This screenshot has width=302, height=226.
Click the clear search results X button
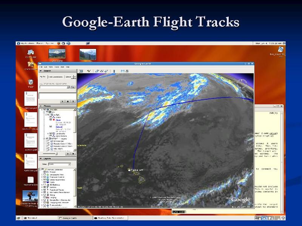click(73, 101)
